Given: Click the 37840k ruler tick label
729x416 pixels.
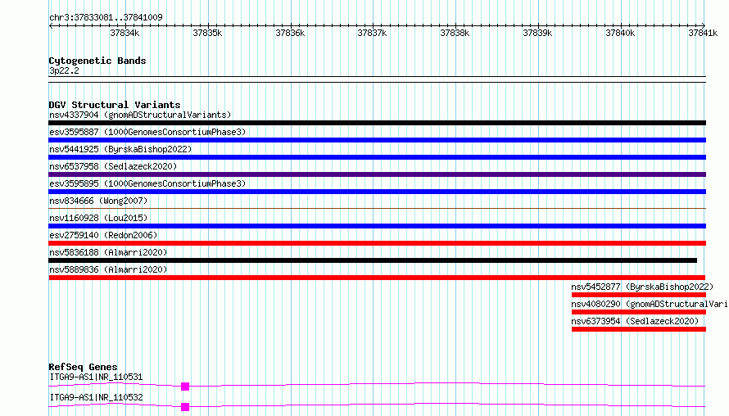Looking at the screenshot, I should [620, 33].
